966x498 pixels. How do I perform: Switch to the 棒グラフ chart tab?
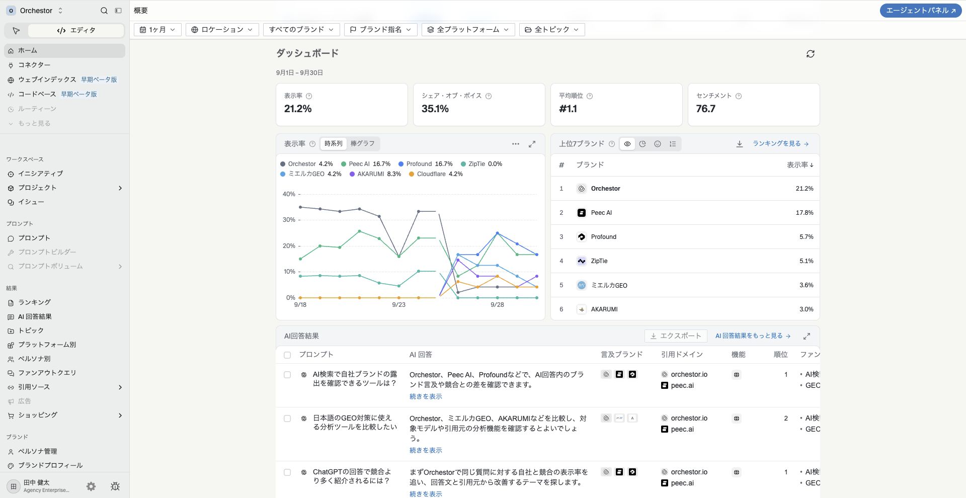(363, 144)
